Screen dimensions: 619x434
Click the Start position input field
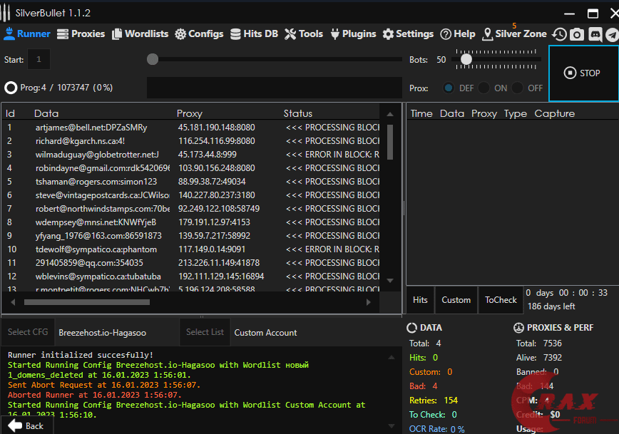point(39,60)
